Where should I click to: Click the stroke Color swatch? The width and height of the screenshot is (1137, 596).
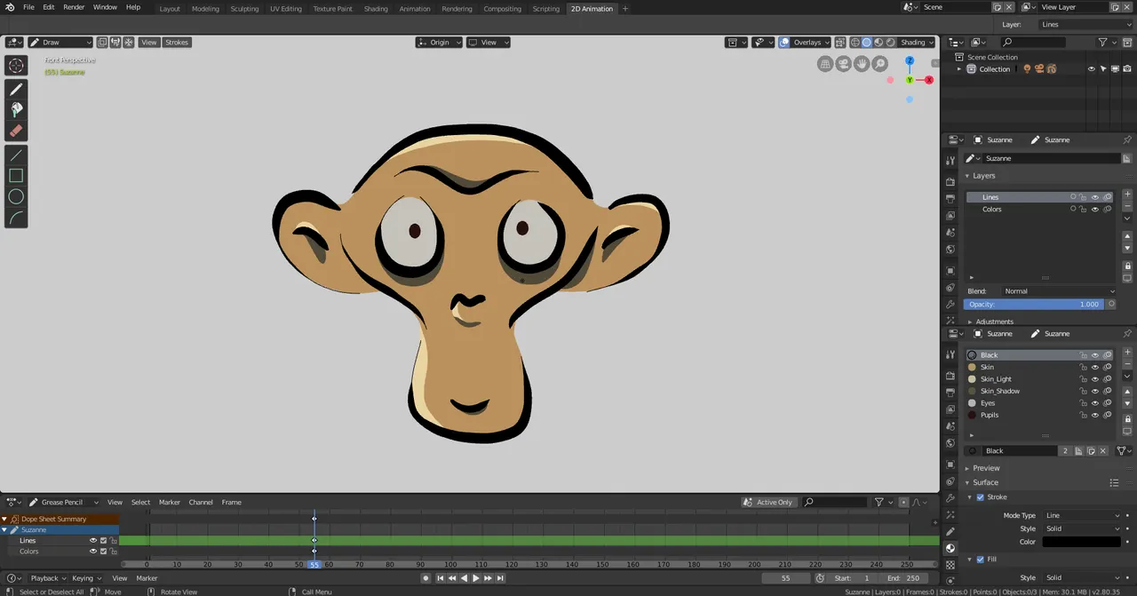1082,542
